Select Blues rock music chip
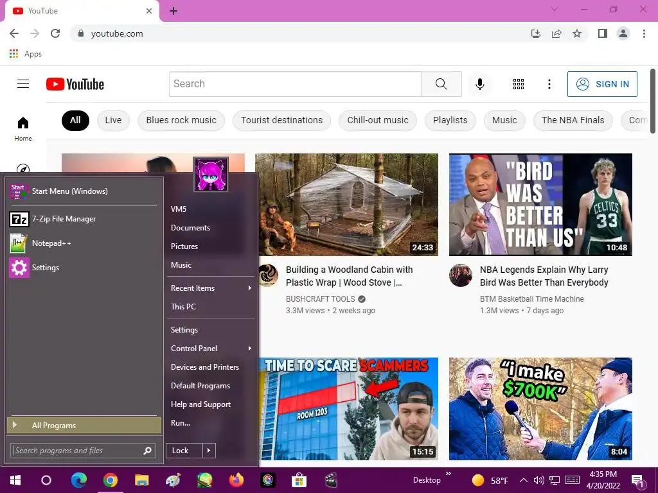 tap(181, 120)
